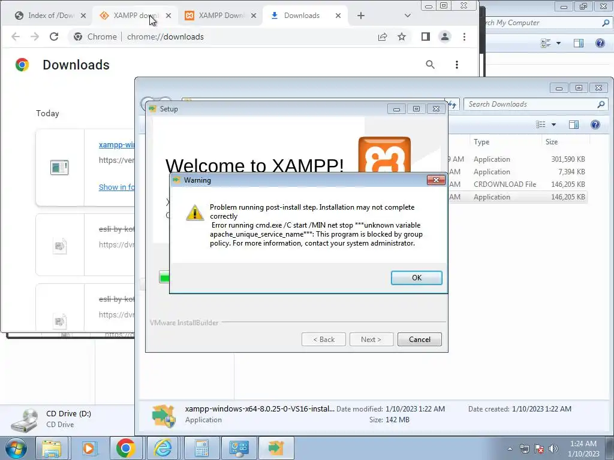The width and height of the screenshot is (614, 460).
Task: Select the 7,394 KB Application row
Action: point(517,172)
